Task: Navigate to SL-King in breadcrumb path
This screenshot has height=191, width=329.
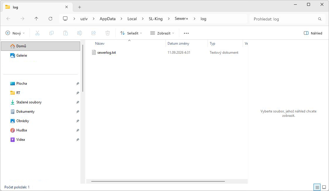Action: (x=156, y=19)
